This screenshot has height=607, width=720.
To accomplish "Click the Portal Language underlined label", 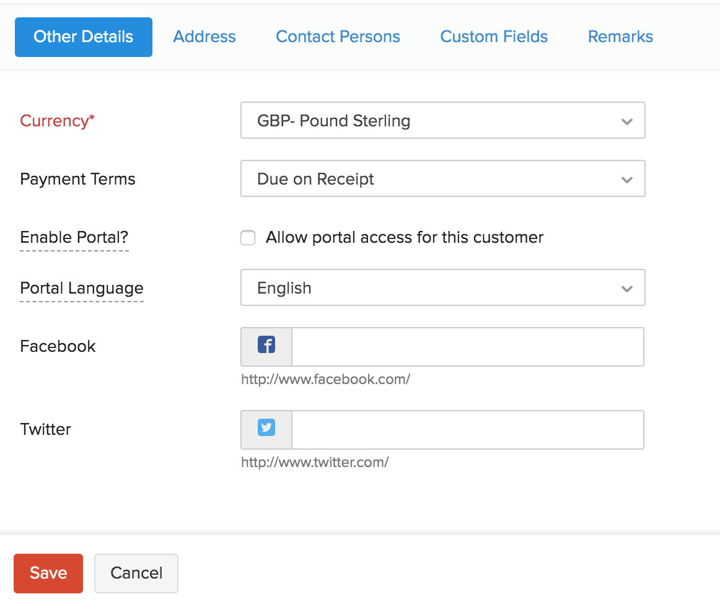I will tap(82, 289).
